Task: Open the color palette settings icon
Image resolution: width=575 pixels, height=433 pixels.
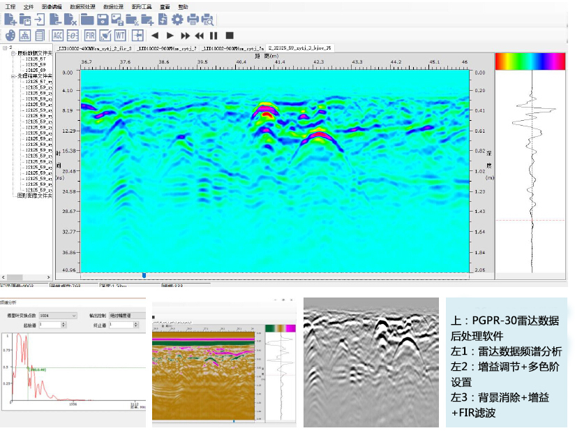Action: coord(10,35)
